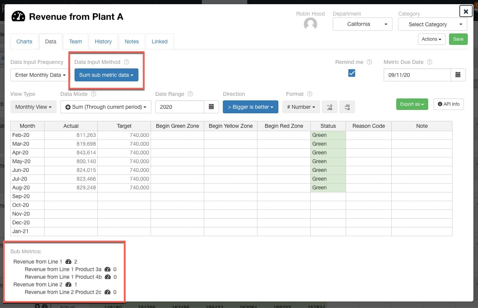Screen dimensions: 478x308
Task: Show help for Metric Due Date
Action: click(430, 62)
